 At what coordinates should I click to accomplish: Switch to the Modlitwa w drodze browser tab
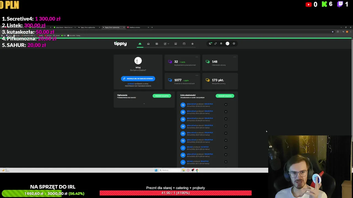[x=137, y=28]
